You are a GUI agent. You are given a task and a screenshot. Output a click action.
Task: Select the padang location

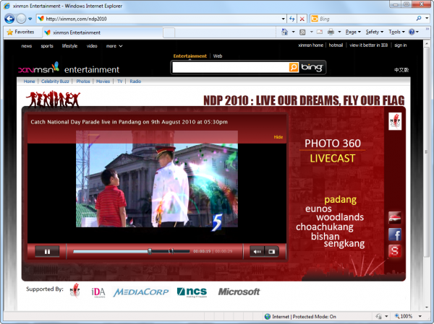(x=340, y=199)
